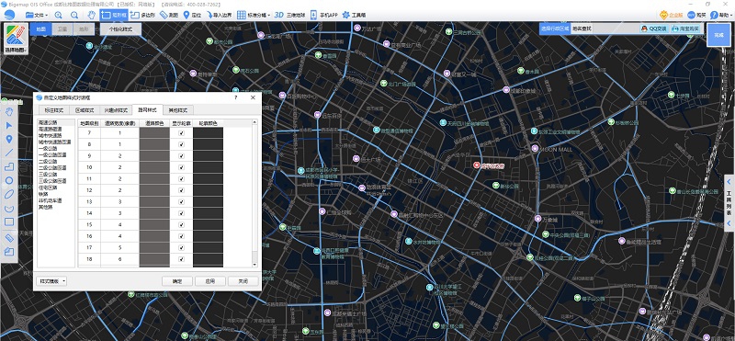Toggle the show-outline checkbox for level 11
Screen dimensions: 735x341
(x=181, y=178)
